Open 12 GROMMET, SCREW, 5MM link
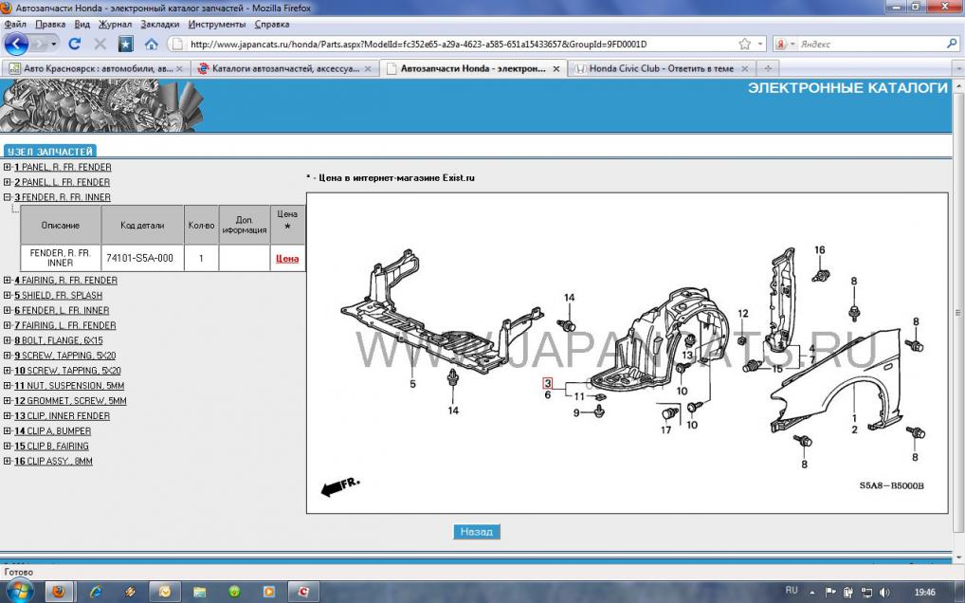Screen dimensions: 965x603 click(70, 400)
